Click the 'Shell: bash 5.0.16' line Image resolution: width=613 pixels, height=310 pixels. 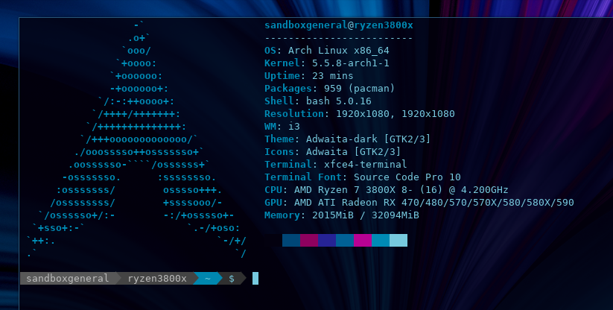318,101
